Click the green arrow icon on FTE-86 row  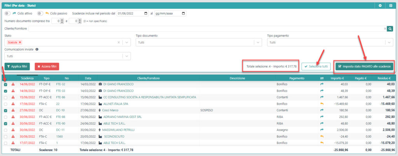point(321,97)
